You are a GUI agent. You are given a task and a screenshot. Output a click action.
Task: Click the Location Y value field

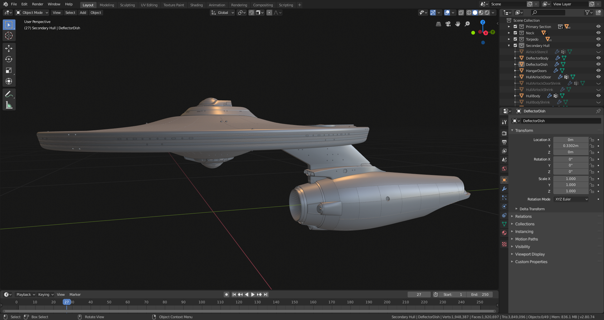coord(571,146)
